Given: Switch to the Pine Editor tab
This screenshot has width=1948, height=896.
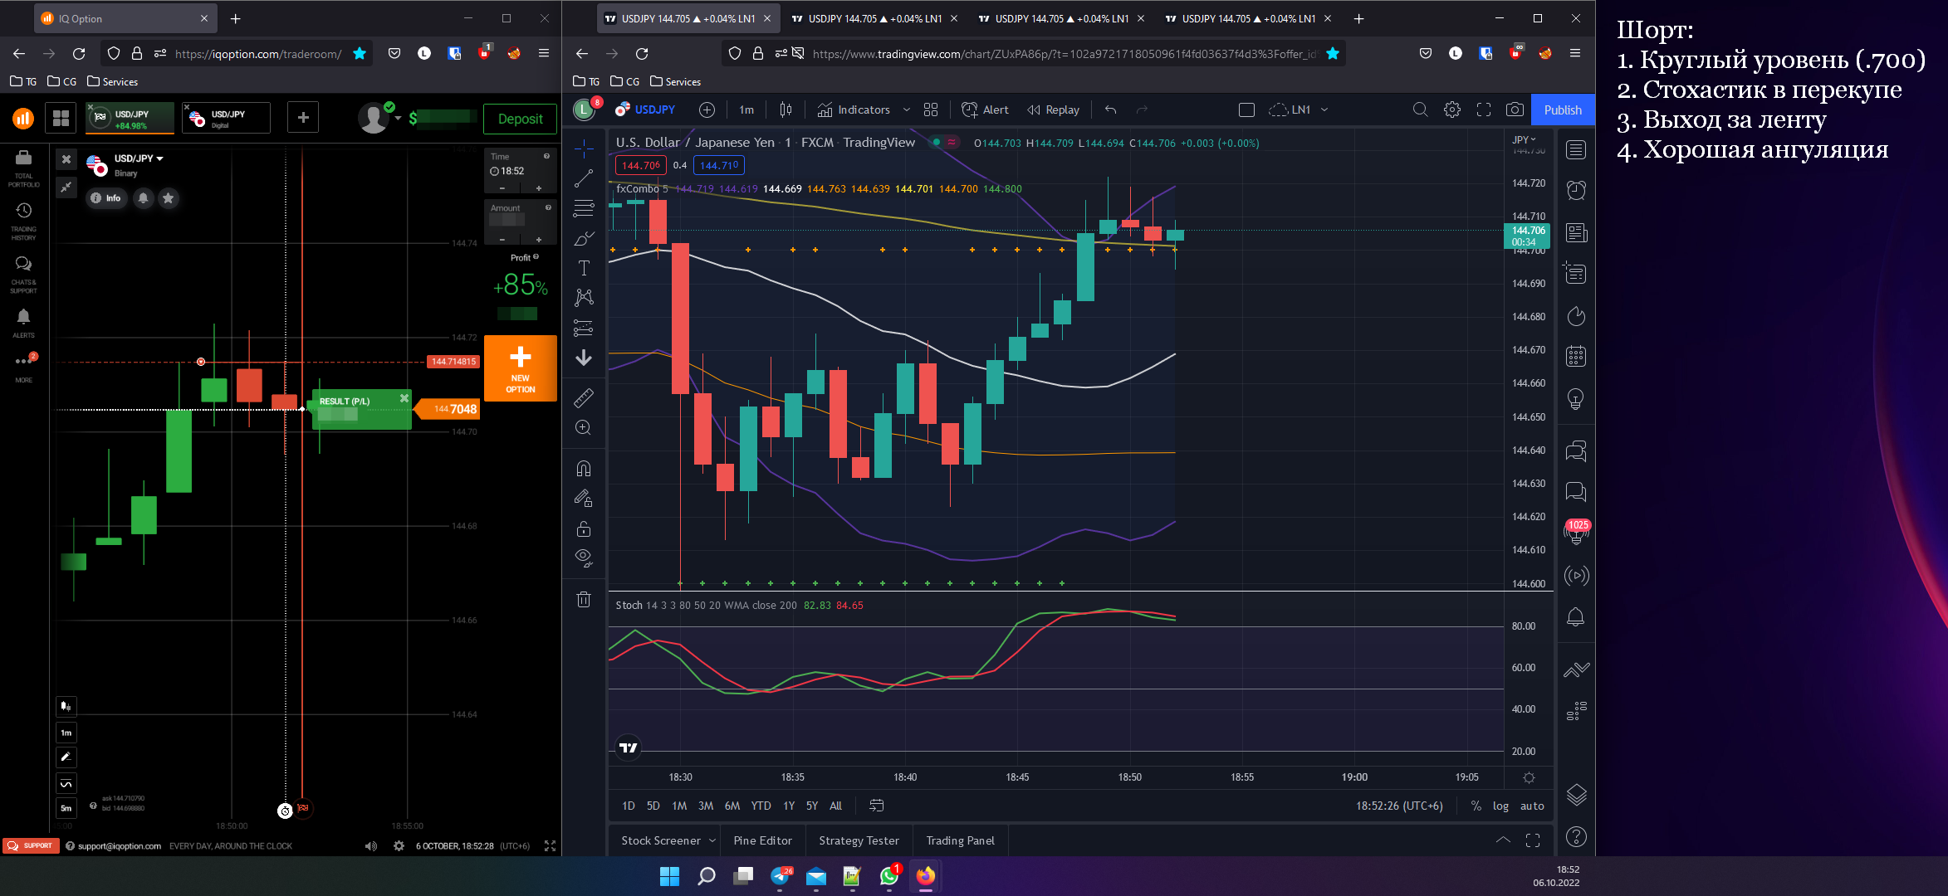Looking at the screenshot, I should coord(762,840).
